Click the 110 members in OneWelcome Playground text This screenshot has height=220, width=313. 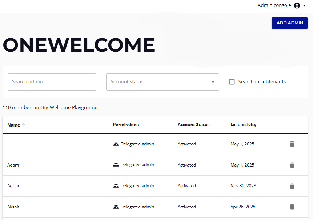click(50, 107)
